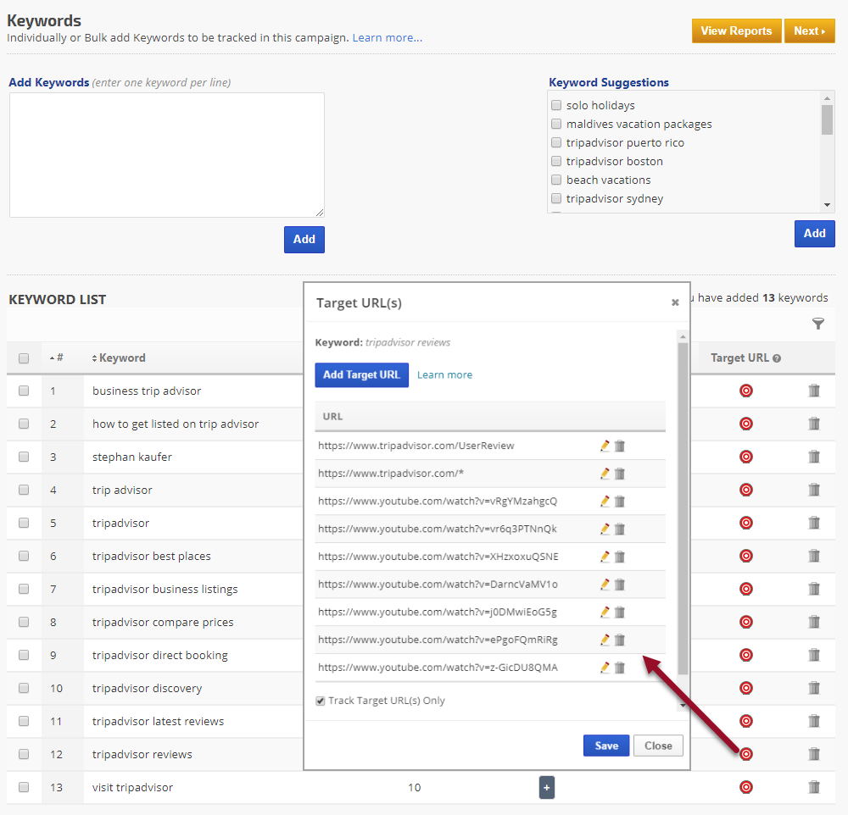Click the plus button in the visit tripadvisor row
The height and width of the screenshot is (815, 848).
(x=546, y=788)
